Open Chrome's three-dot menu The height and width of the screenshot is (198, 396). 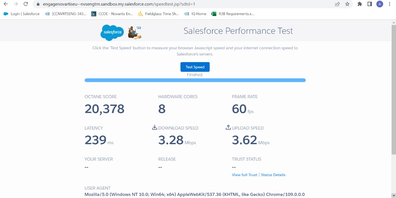(x=389, y=4)
